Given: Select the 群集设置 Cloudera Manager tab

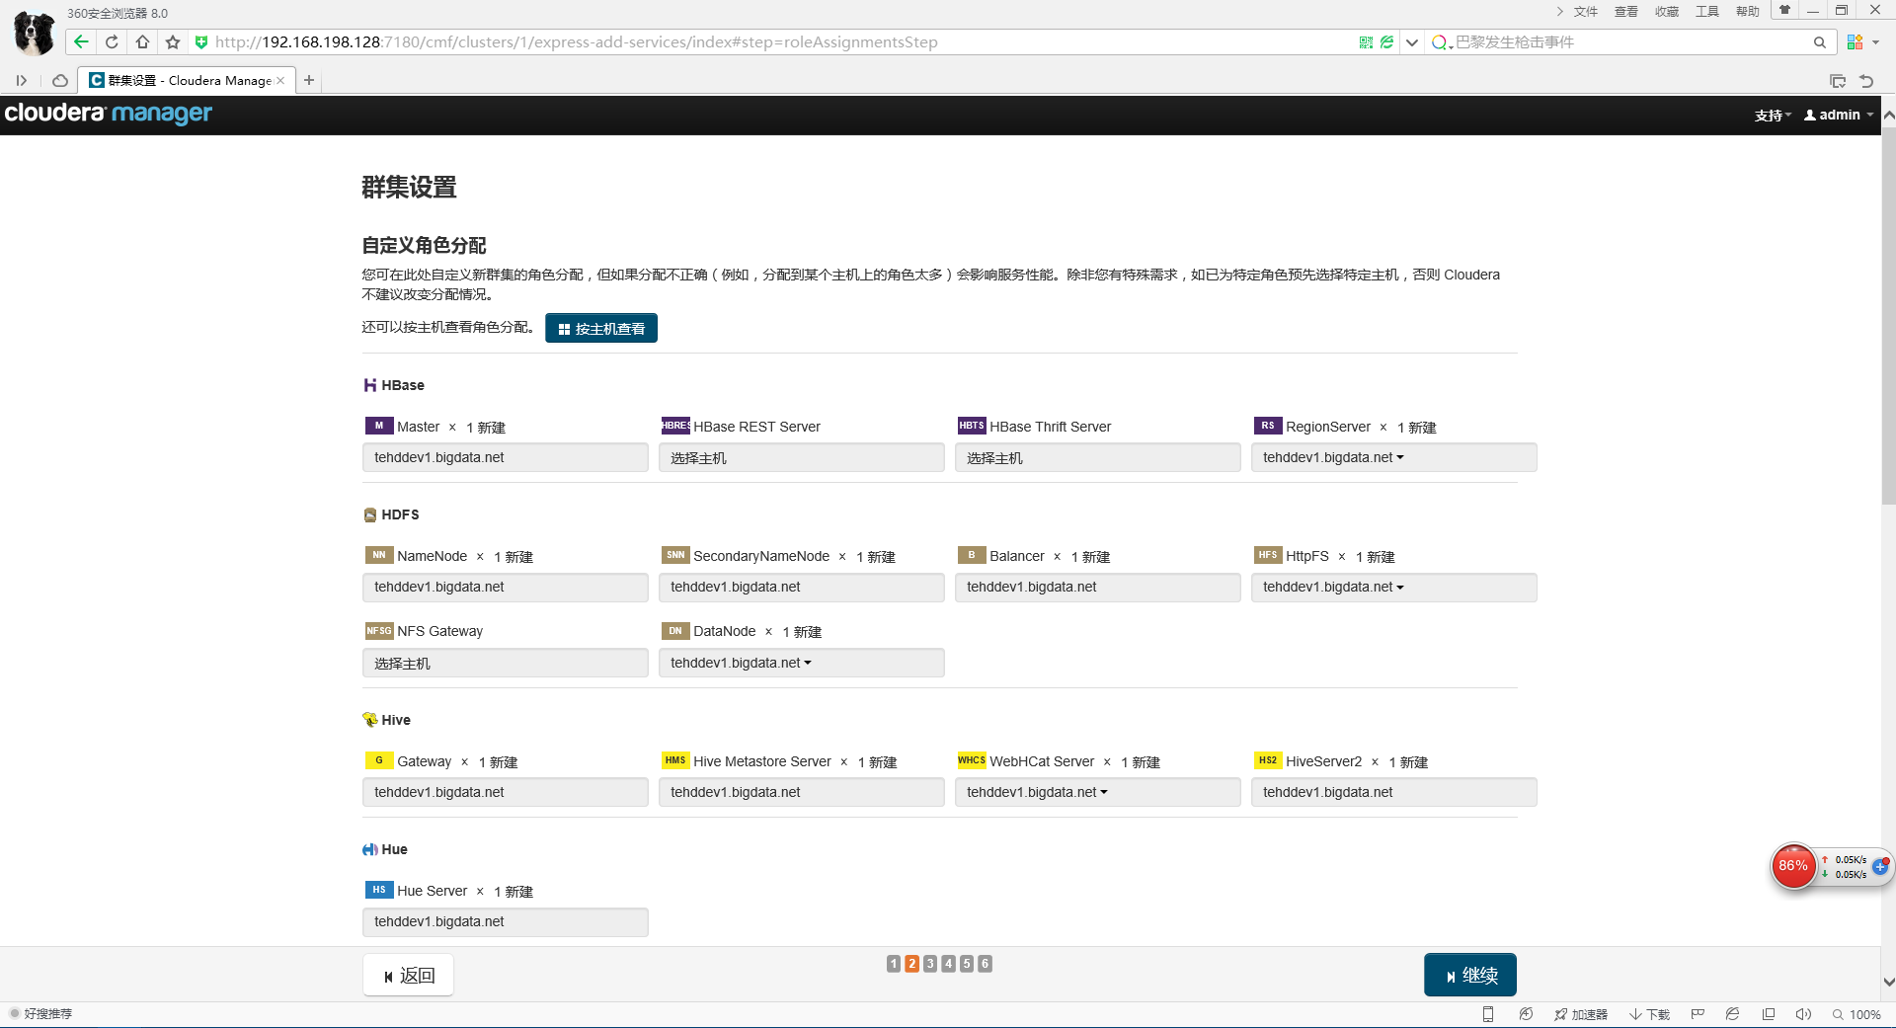Looking at the screenshot, I should point(186,80).
